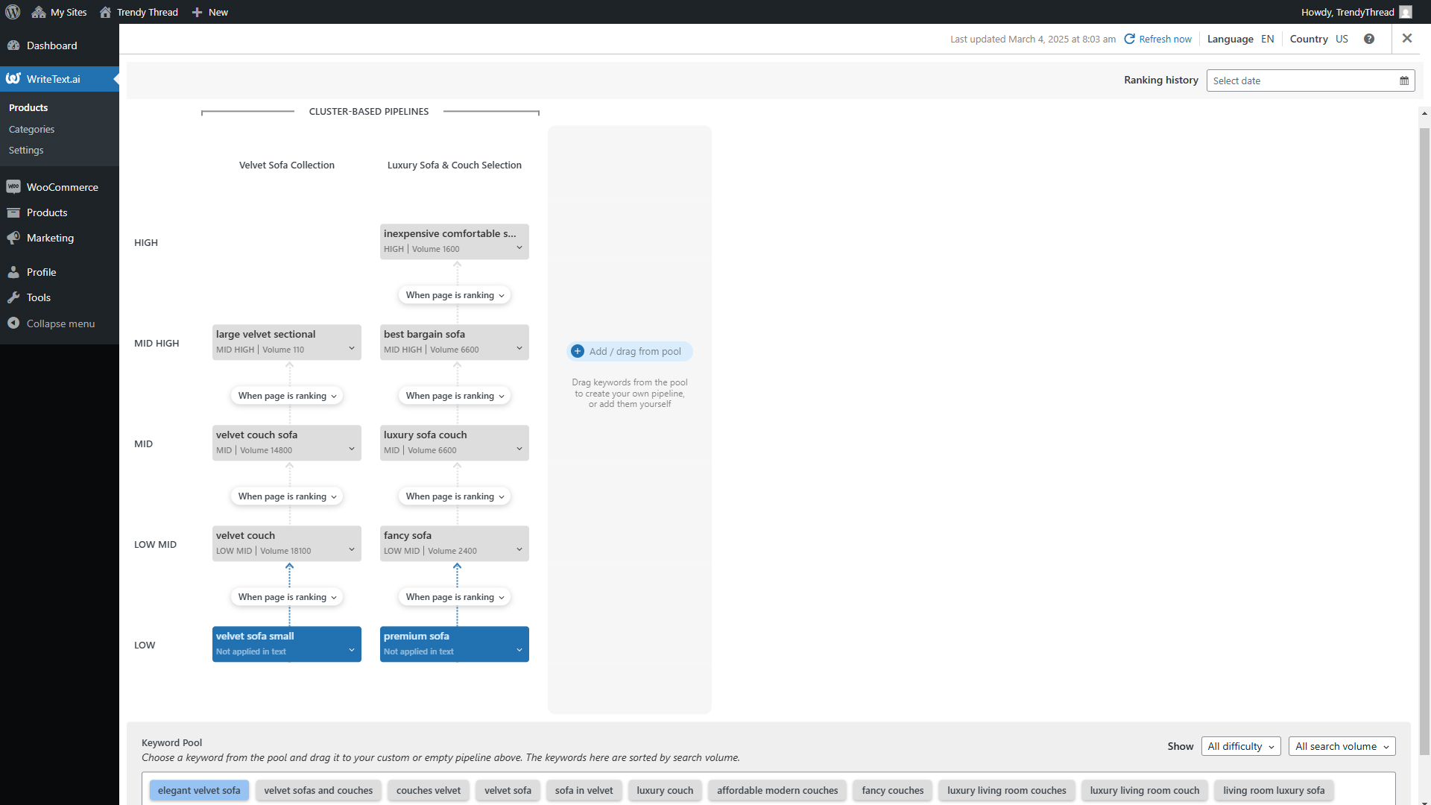The width and height of the screenshot is (1431, 805).
Task: Open the Ranking history calendar icon
Action: pyautogui.click(x=1404, y=80)
